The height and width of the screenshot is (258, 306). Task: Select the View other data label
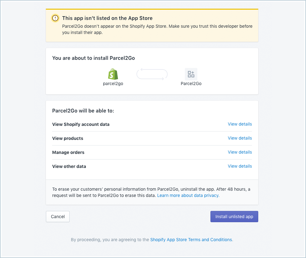pos(69,166)
